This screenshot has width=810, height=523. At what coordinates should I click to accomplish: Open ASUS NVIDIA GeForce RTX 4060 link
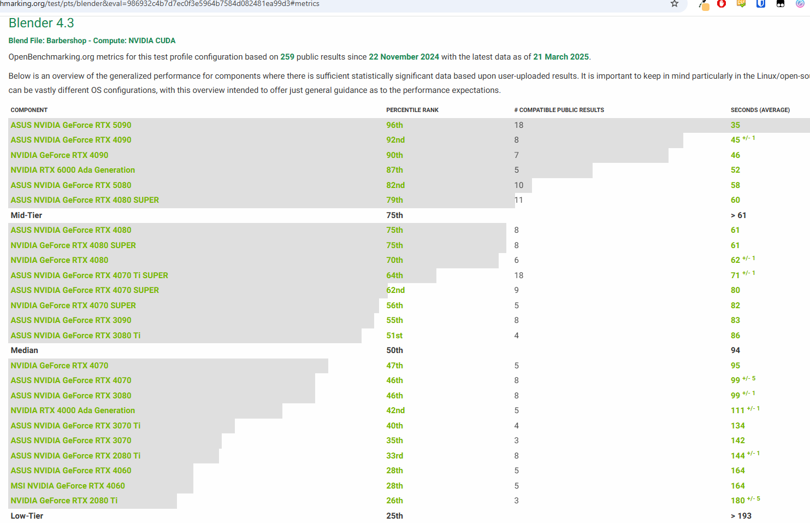click(x=71, y=471)
